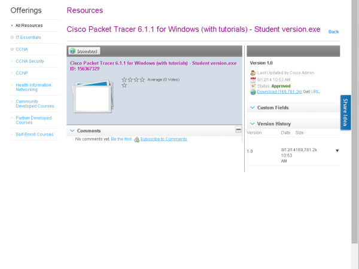This screenshot has width=359, height=269.
Task: Go Back to the resources list
Action: [x=333, y=32]
